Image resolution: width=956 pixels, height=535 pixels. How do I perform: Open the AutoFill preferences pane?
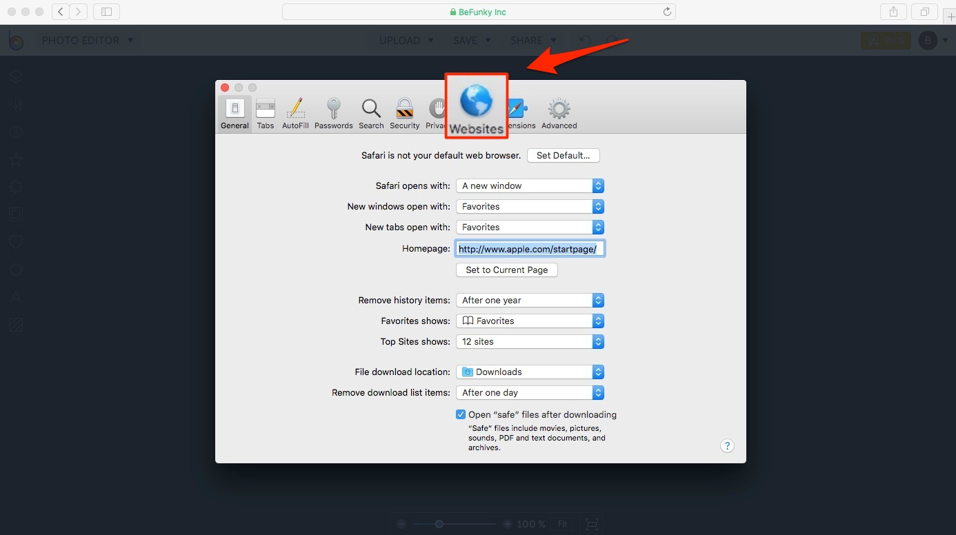point(295,114)
